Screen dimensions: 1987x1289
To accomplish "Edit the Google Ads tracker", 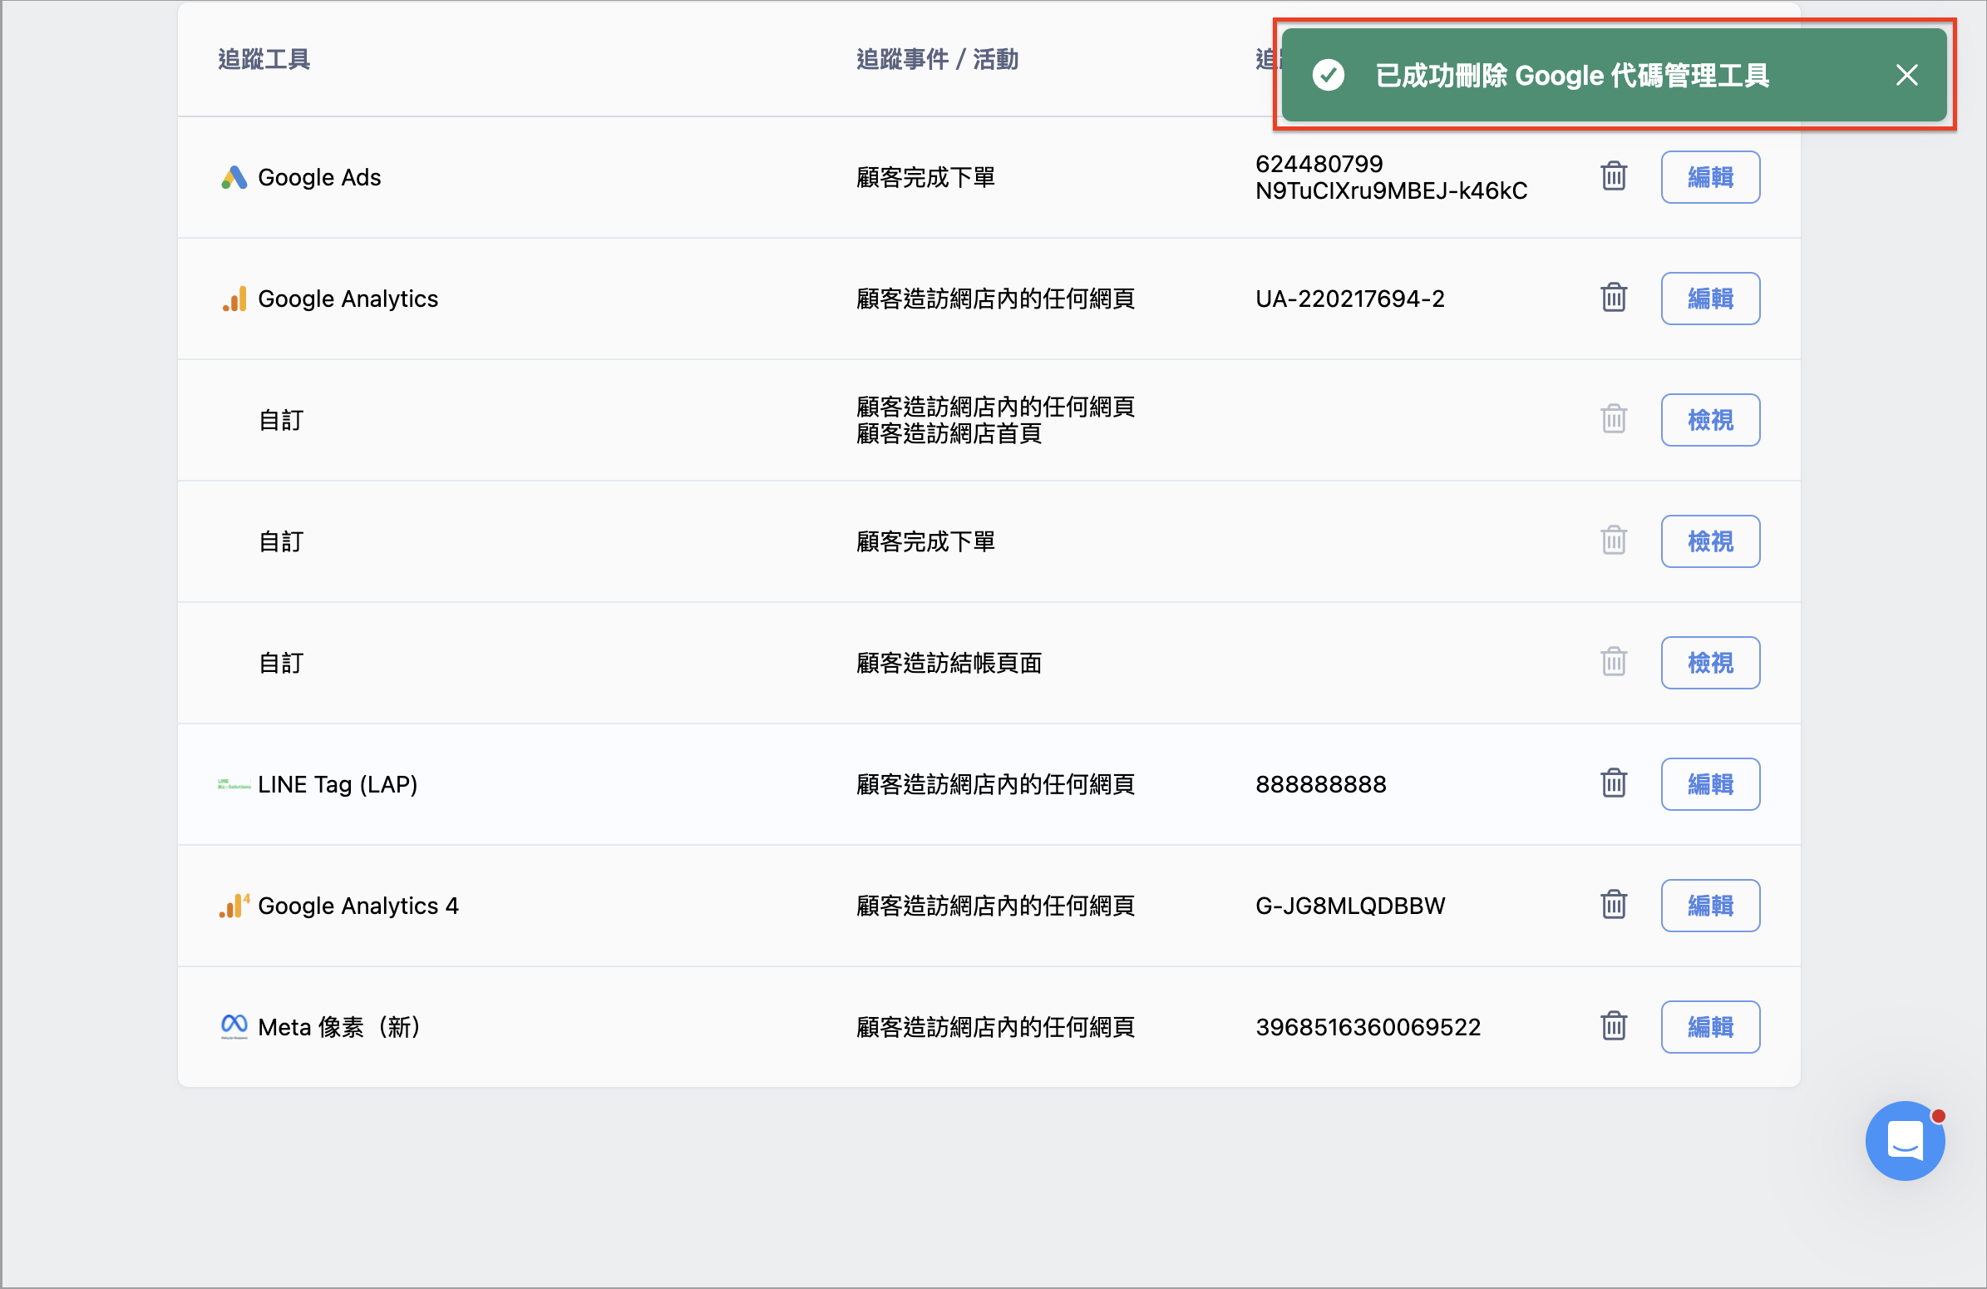I will [x=1710, y=177].
